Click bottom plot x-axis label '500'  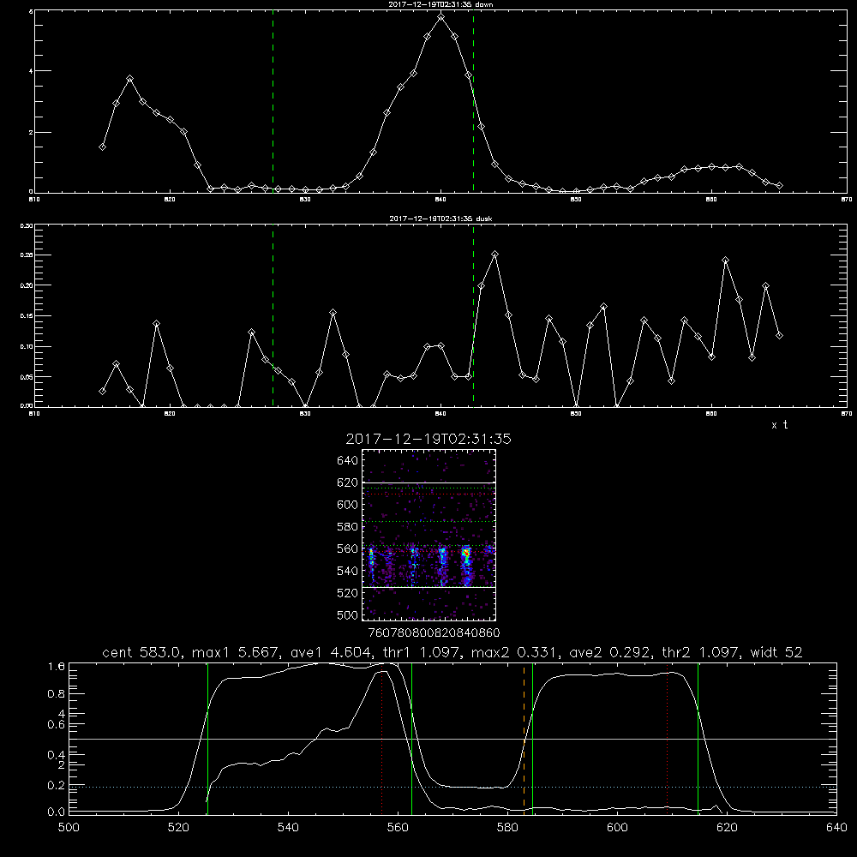click(x=69, y=828)
